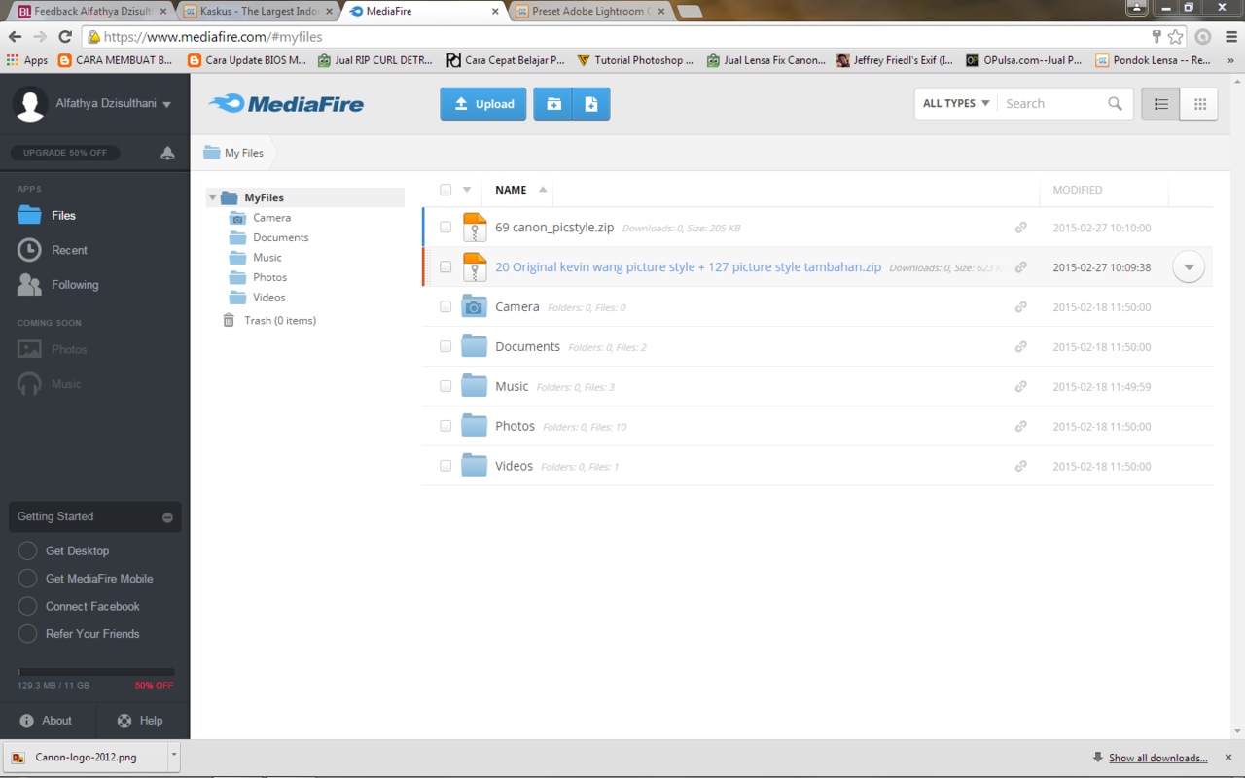The width and height of the screenshot is (1245, 778).
Task: Switch to list view icon
Action: (1160, 104)
